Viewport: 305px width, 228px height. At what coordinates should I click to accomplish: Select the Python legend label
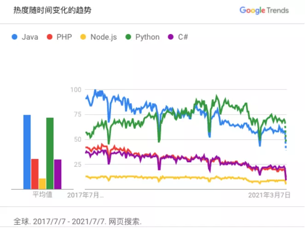click(147, 37)
